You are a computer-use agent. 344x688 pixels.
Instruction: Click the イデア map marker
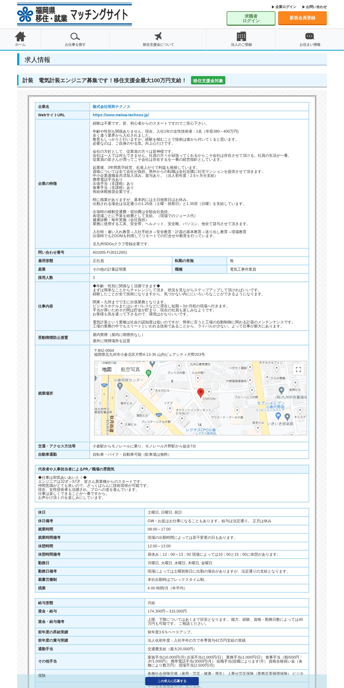pyautogui.click(x=170, y=409)
